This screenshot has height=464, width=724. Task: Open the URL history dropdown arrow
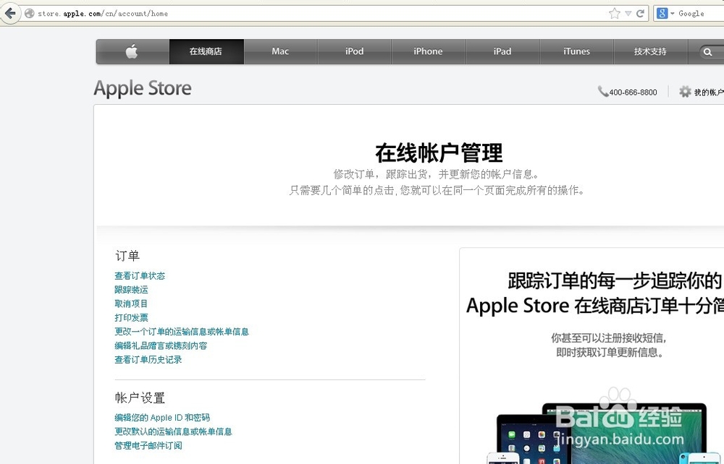tap(628, 13)
